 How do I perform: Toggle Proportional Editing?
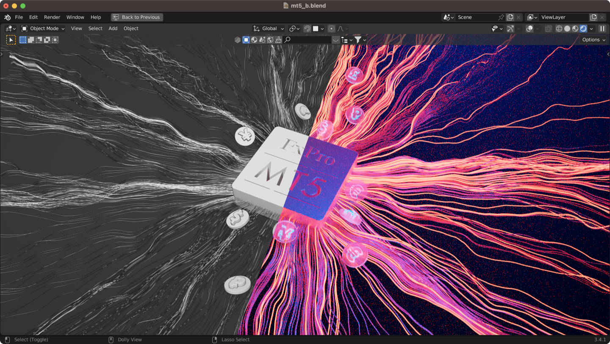click(x=332, y=28)
